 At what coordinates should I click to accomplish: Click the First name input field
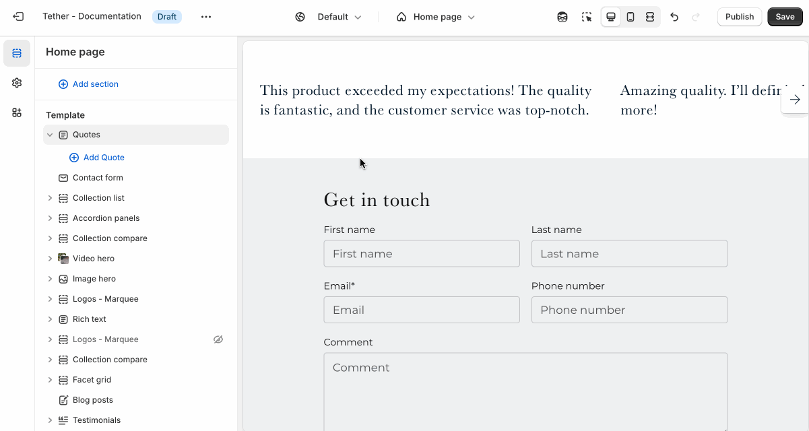pyautogui.click(x=422, y=254)
